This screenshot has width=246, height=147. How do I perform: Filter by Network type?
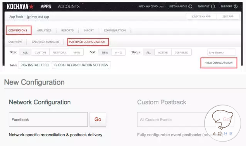[x=60, y=52]
